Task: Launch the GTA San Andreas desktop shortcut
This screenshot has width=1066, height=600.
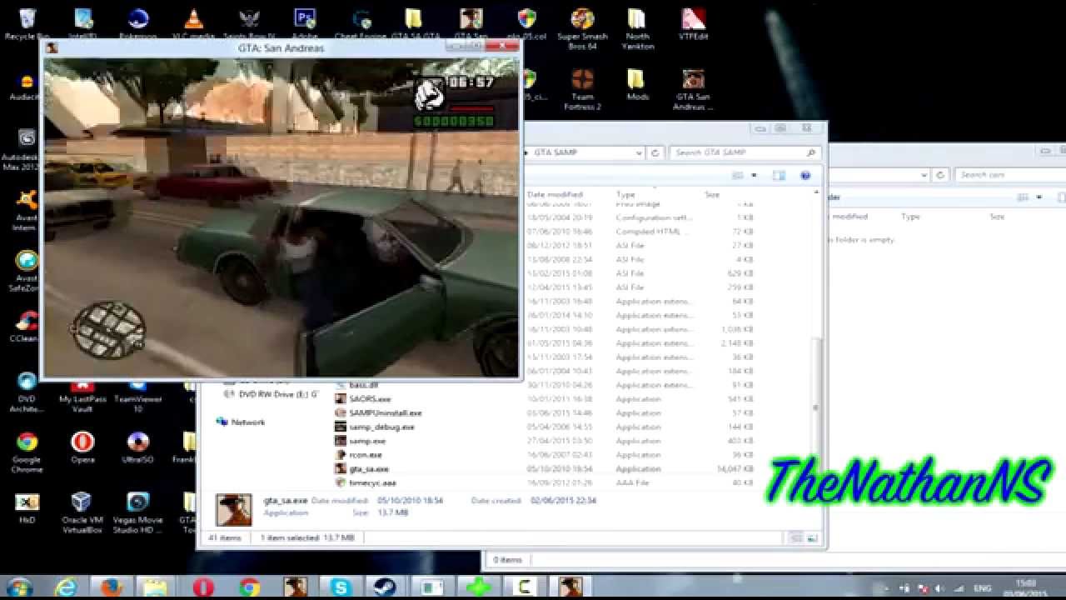Action: pyautogui.click(x=693, y=89)
